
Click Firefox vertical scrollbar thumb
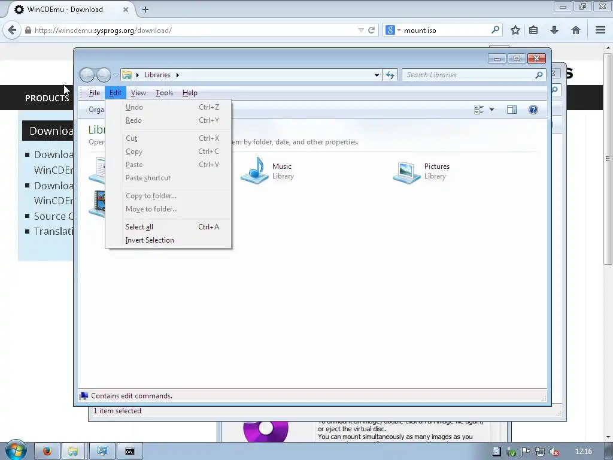608,158
